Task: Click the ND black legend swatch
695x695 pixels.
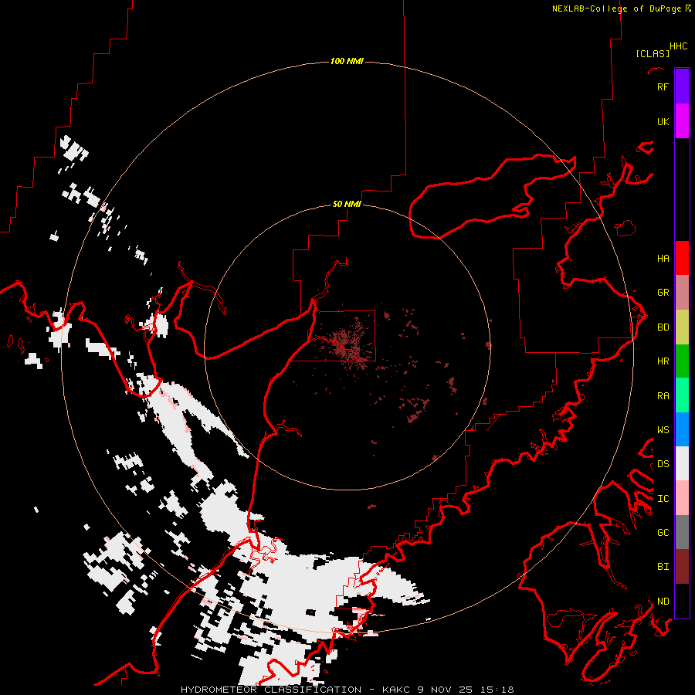Action: pyautogui.click(x=682, y=601)
